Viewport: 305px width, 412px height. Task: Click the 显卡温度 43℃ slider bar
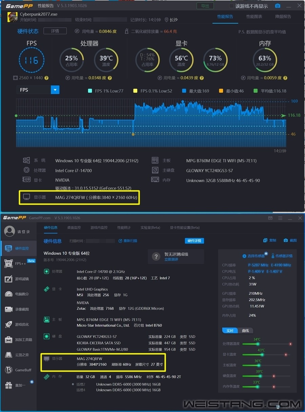coord(266,355)
